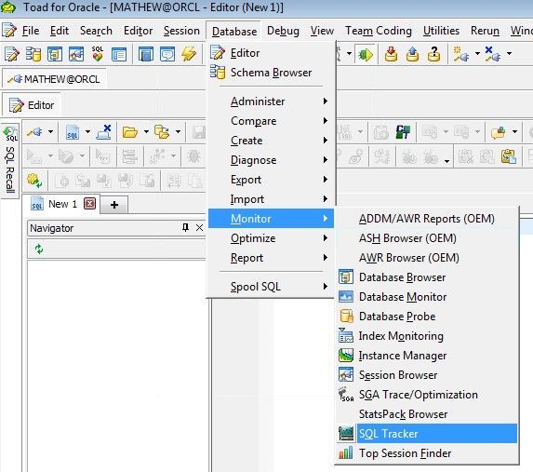Open the dropdown next to open-folder icon
This screenshot has width=533, height=472.
click(146, 131)
